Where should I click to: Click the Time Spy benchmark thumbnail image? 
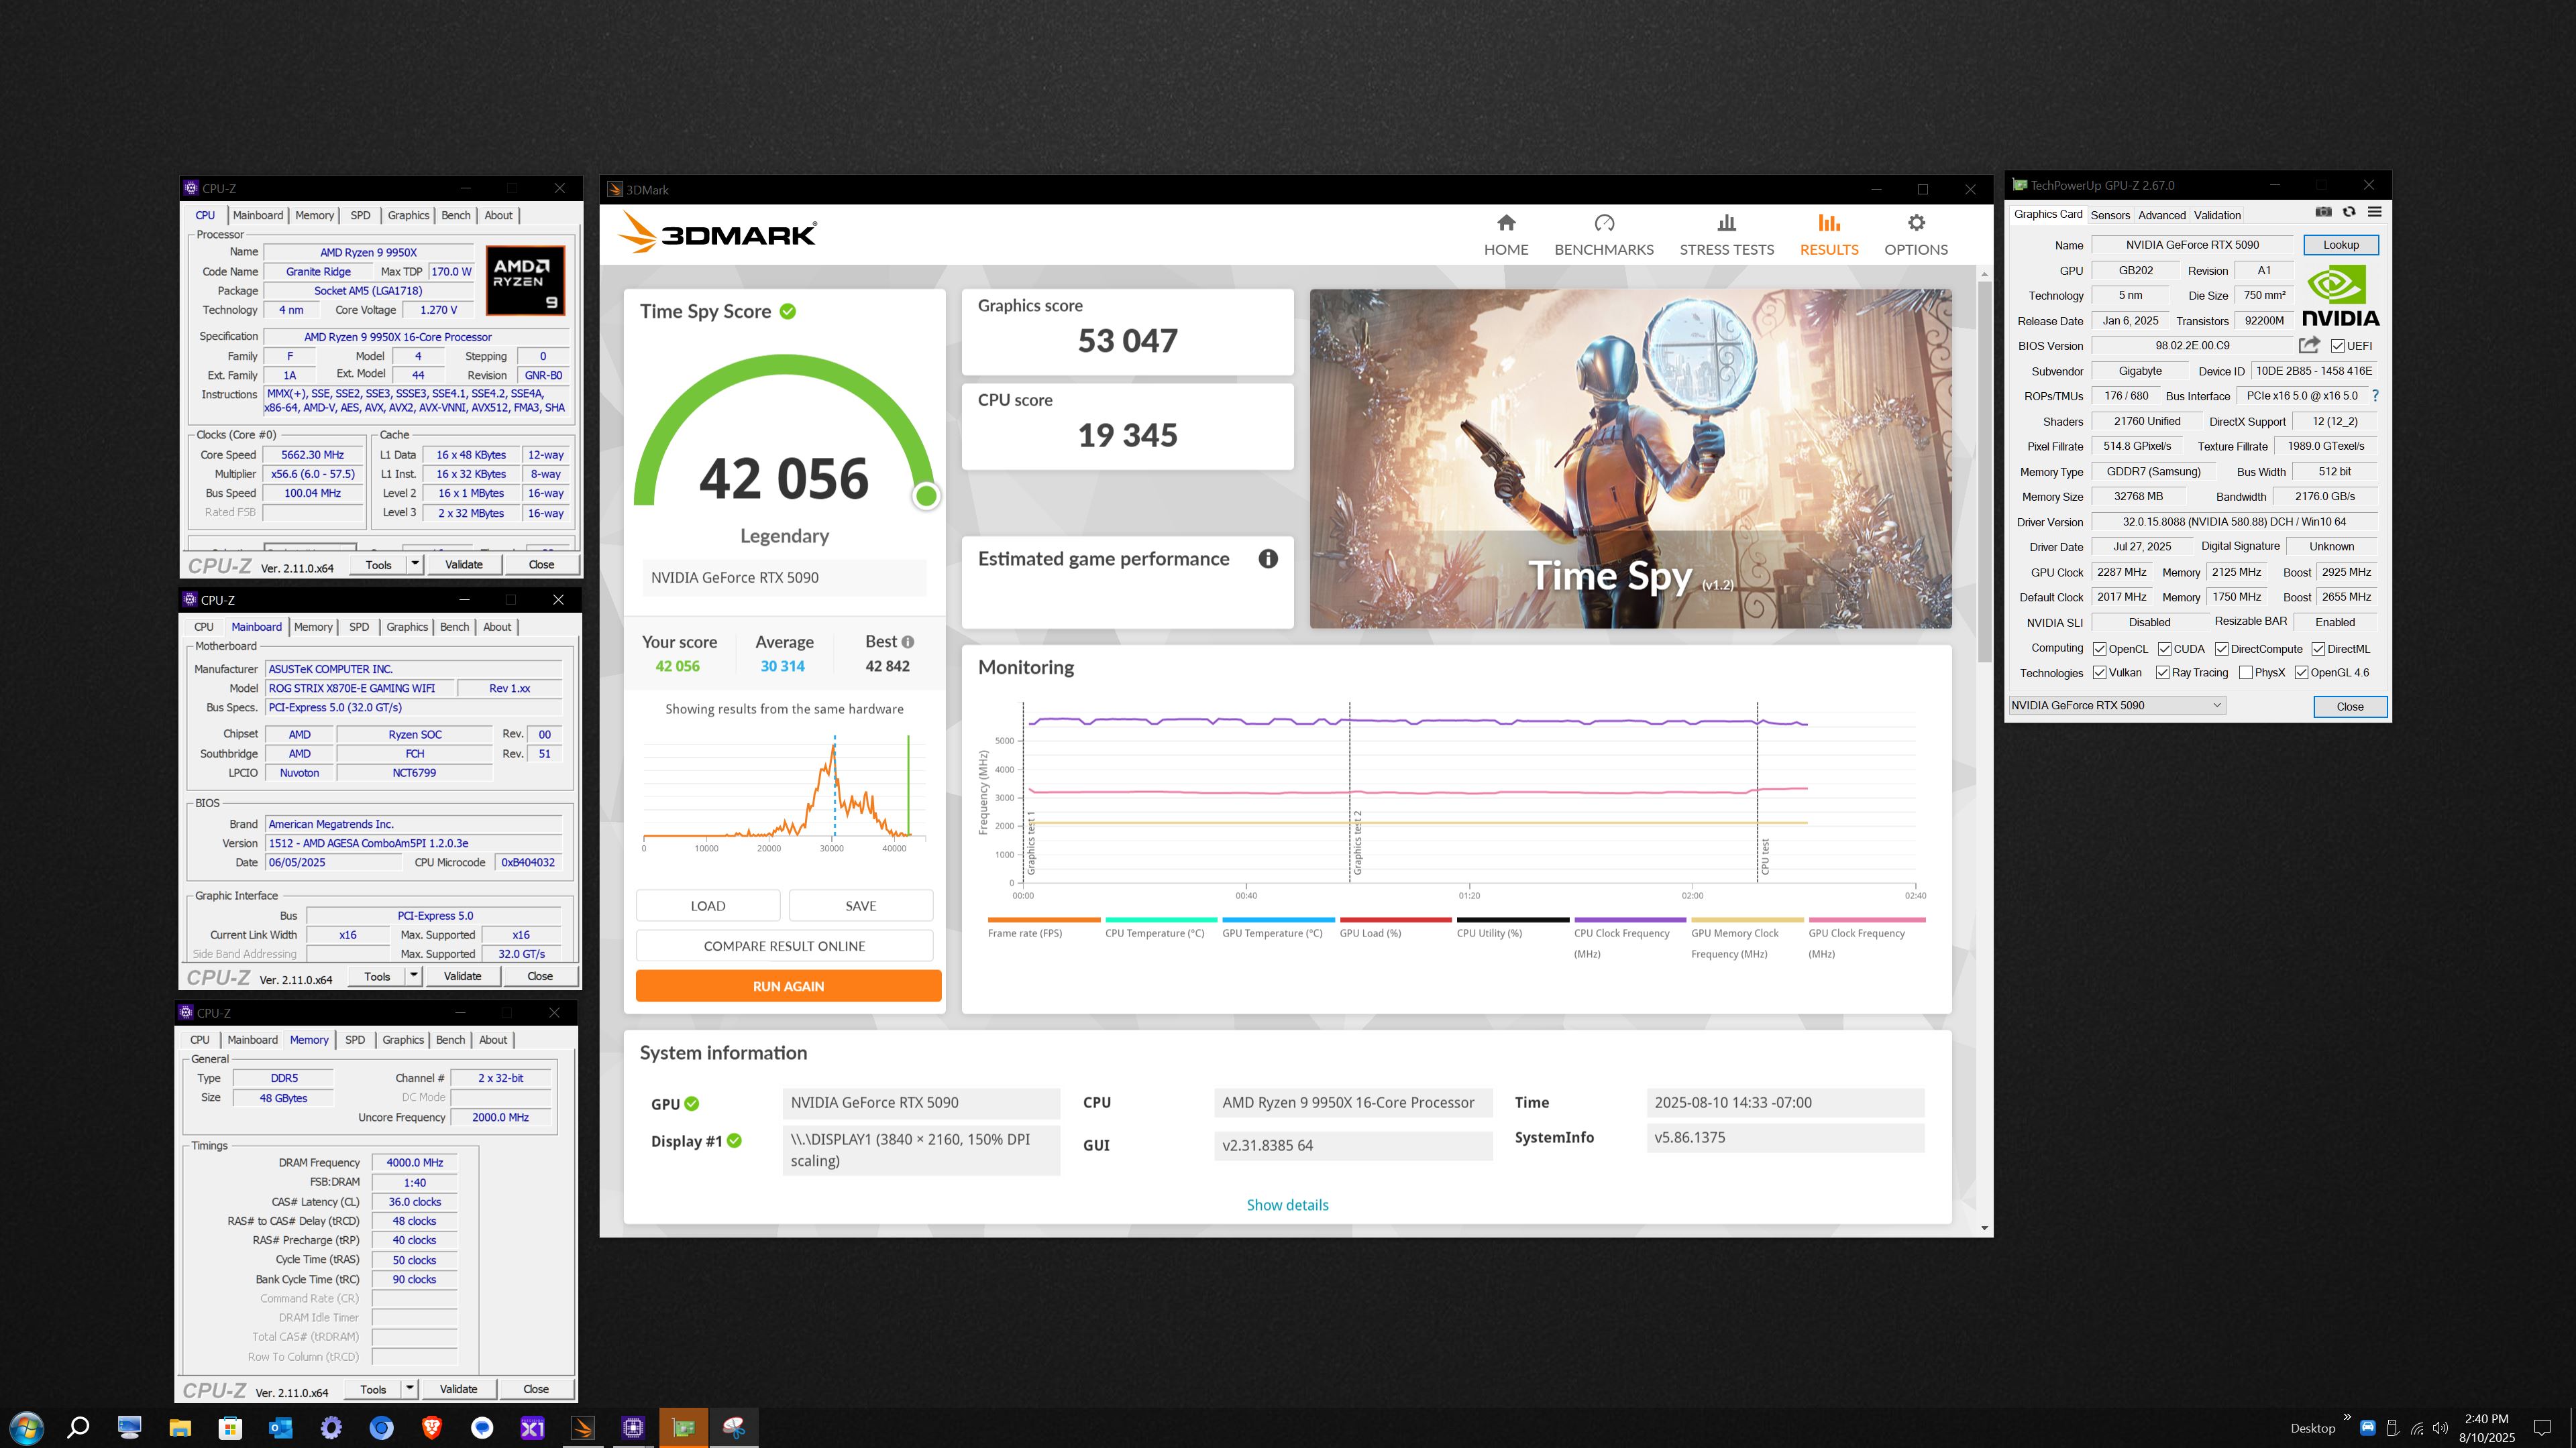1630,459
